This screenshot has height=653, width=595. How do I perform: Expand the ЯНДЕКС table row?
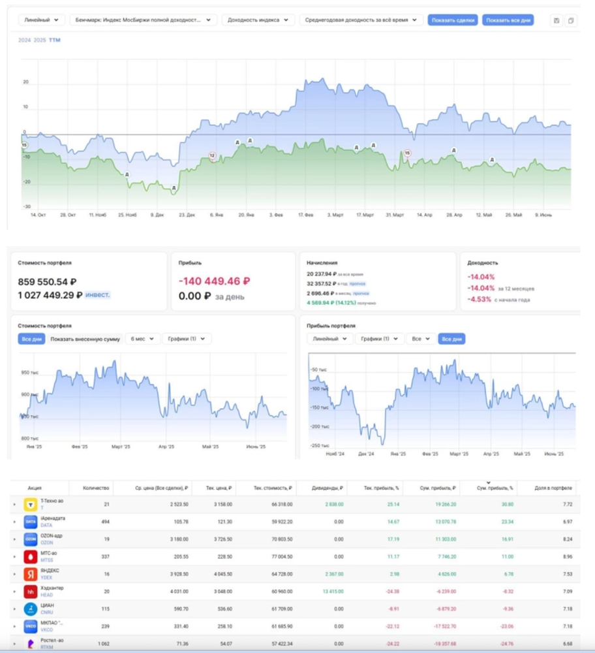(x=14, y=574)
